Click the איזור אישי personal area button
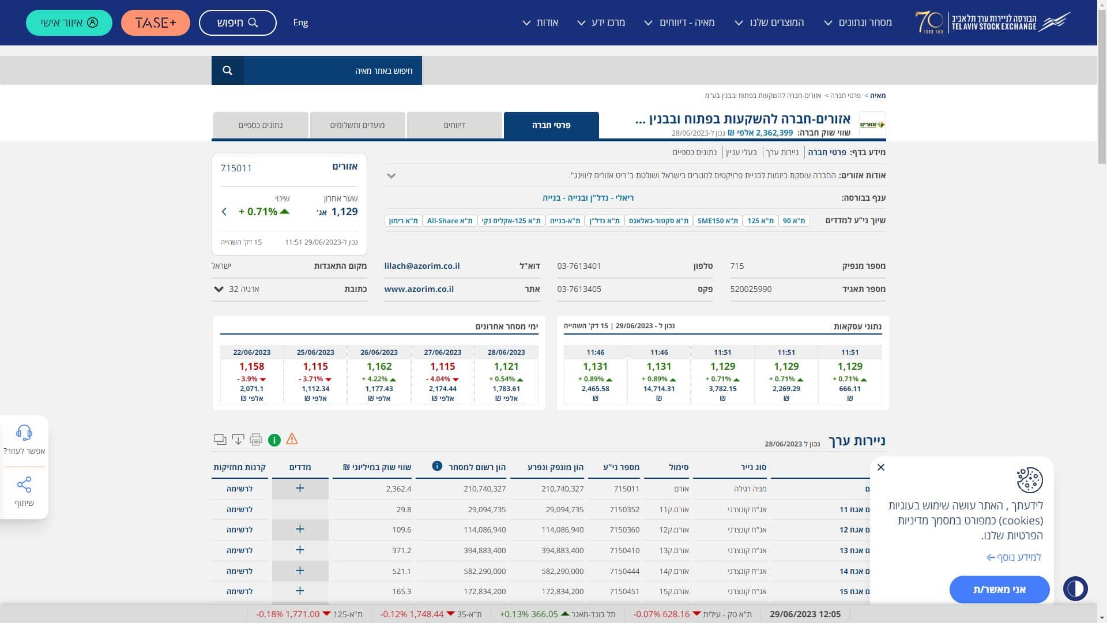Screen dimensions: 1107x623 [x=69, y=22]
